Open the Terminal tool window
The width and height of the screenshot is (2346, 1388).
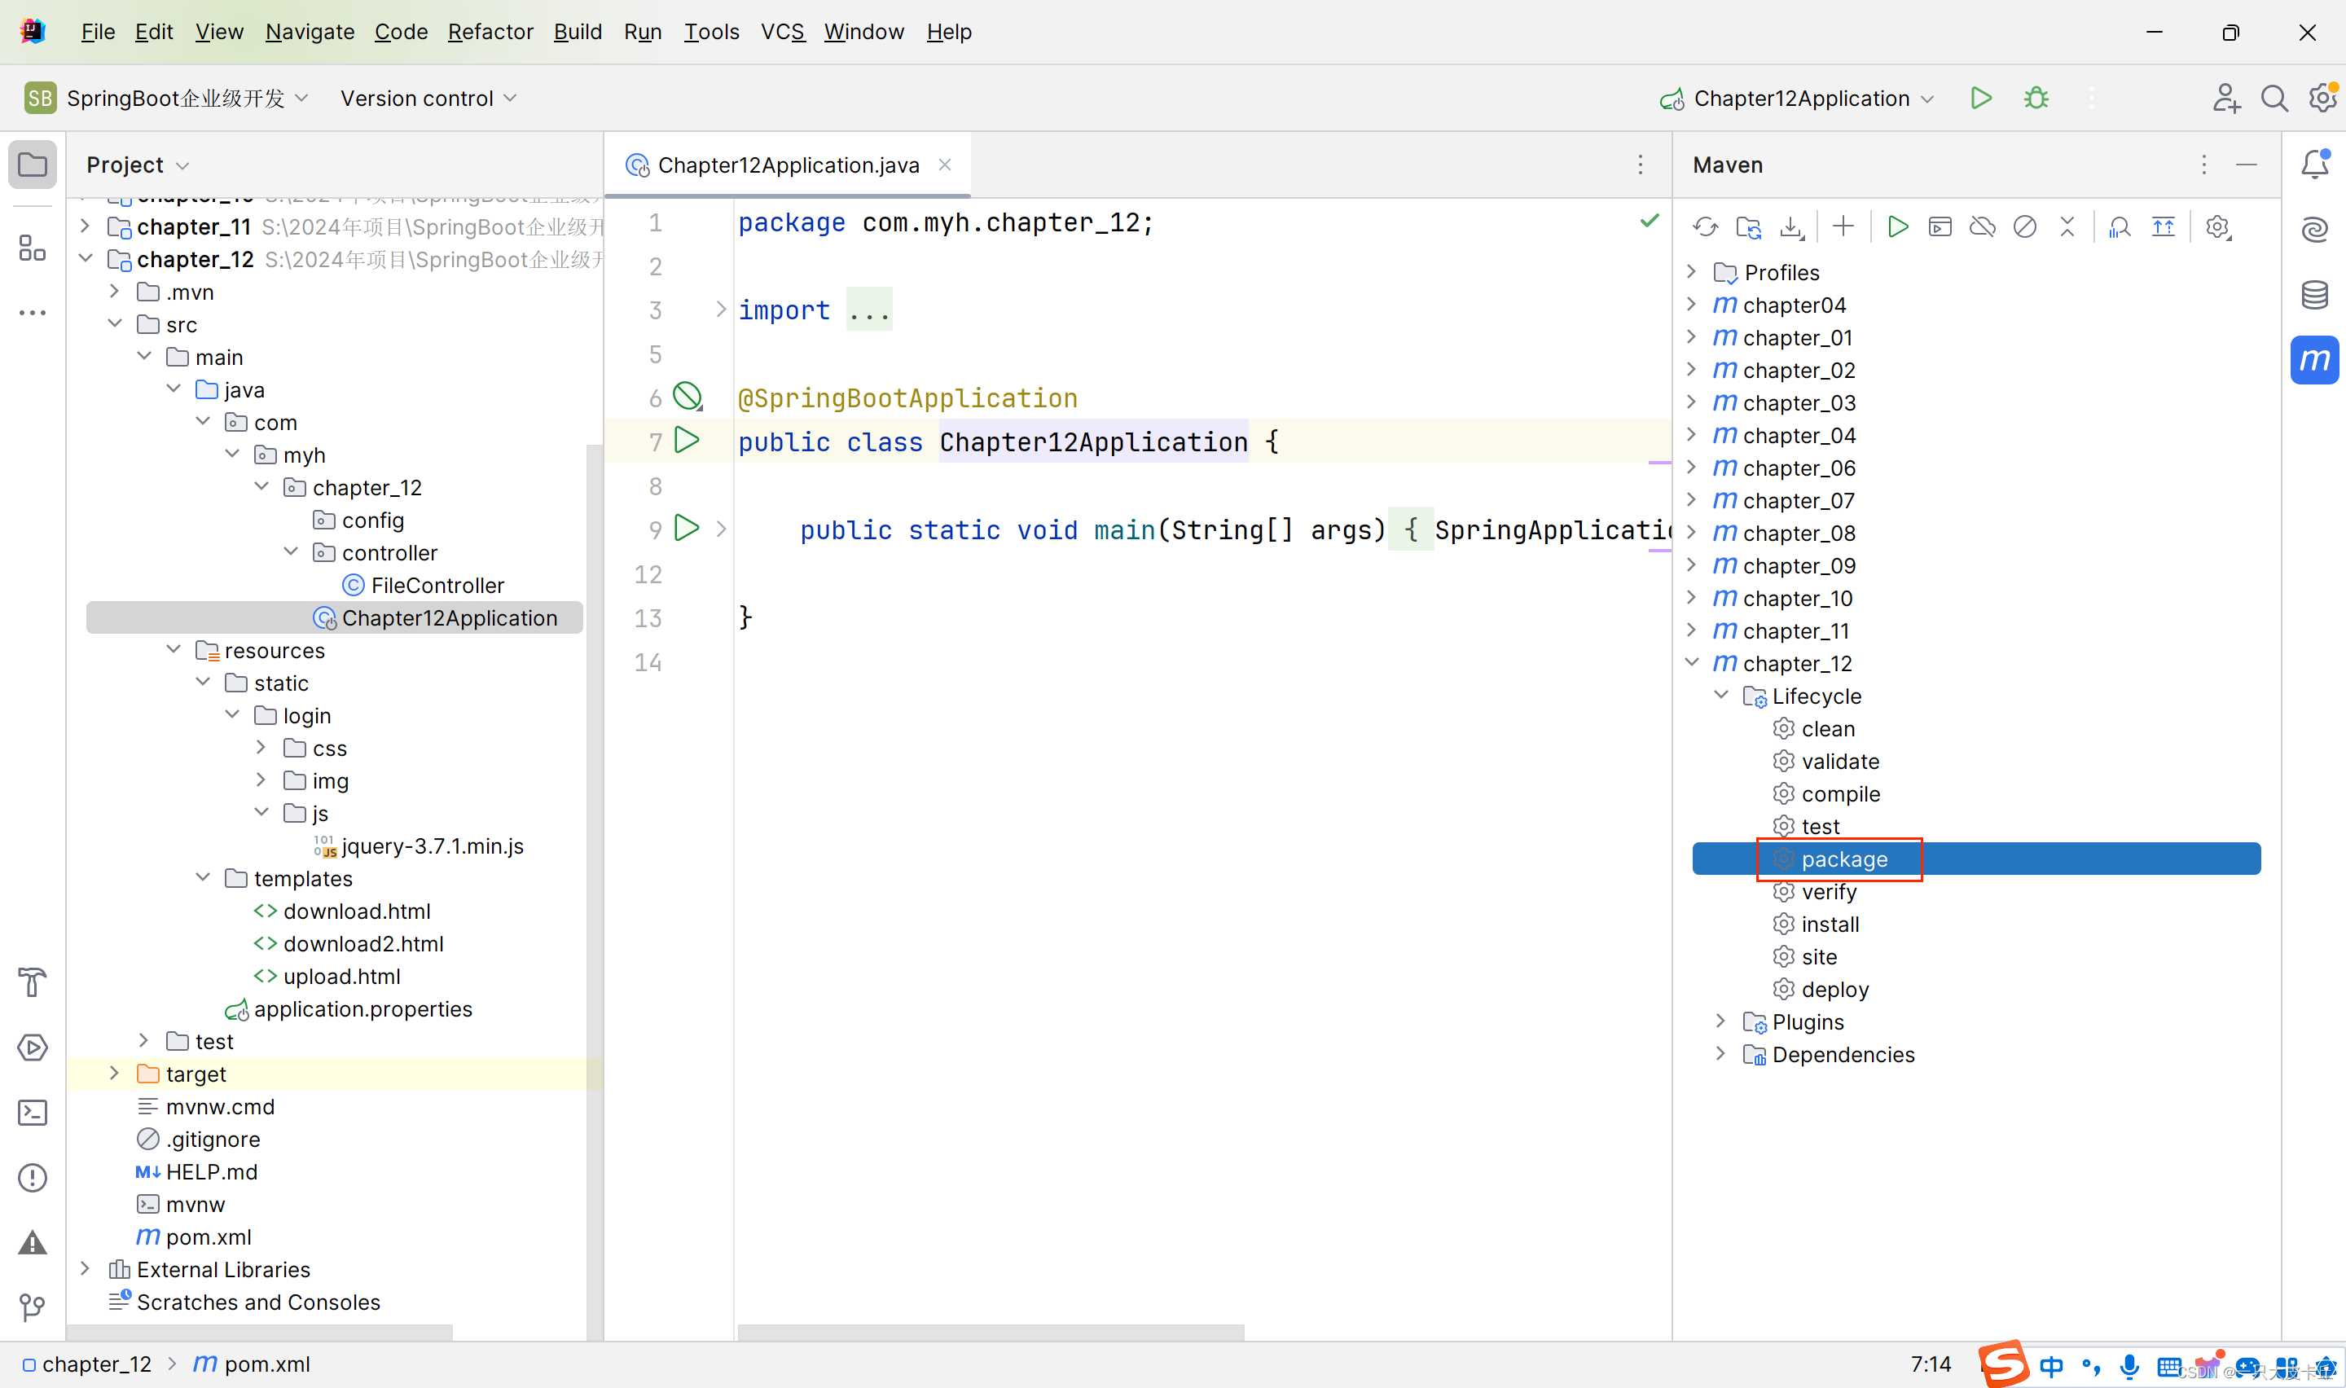click(33, 1113)
